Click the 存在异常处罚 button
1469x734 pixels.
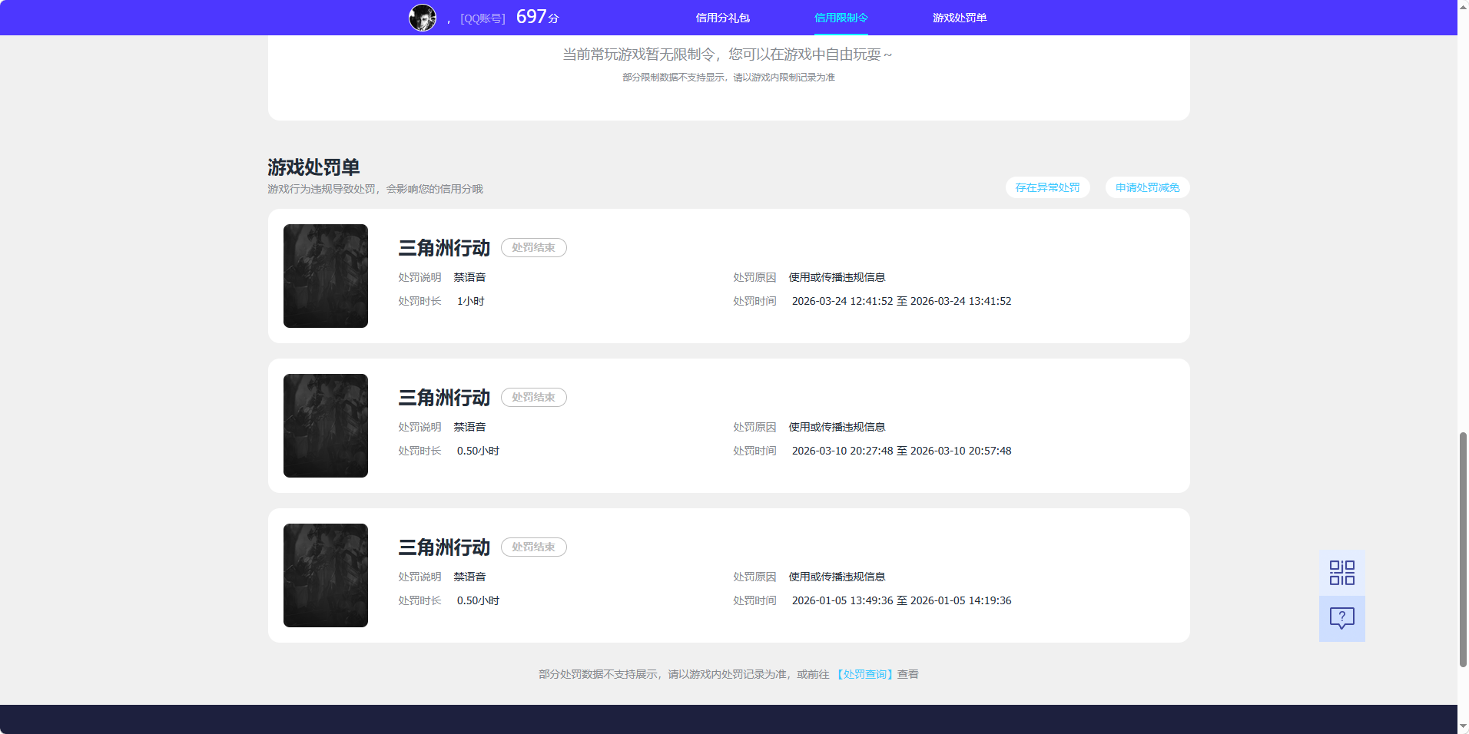click(x=1047, y=187)
